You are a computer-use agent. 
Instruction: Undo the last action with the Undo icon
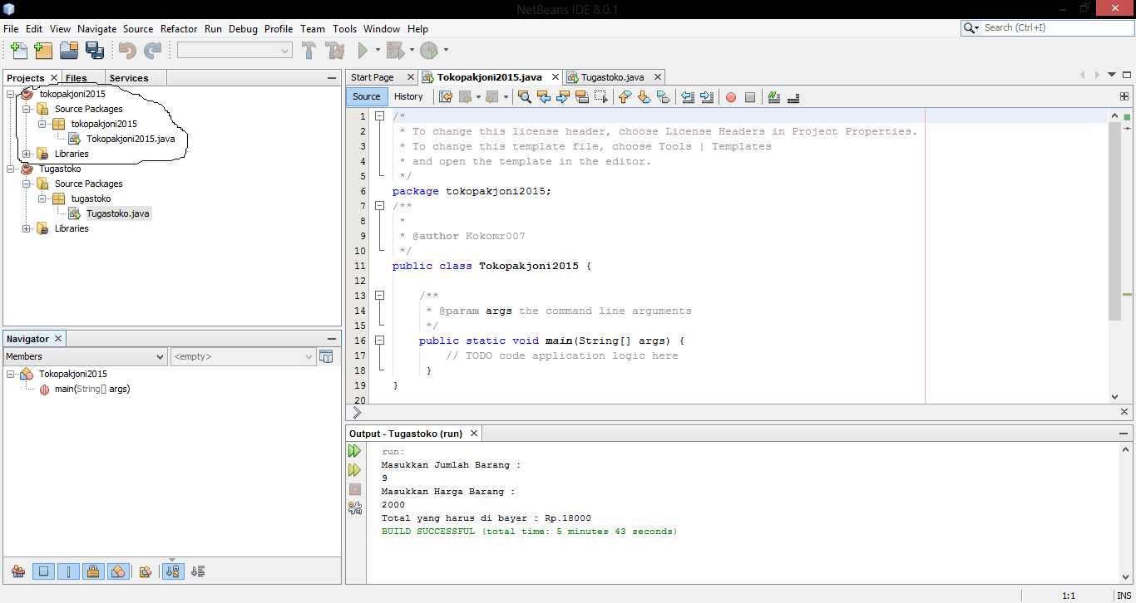click(125, 49)
